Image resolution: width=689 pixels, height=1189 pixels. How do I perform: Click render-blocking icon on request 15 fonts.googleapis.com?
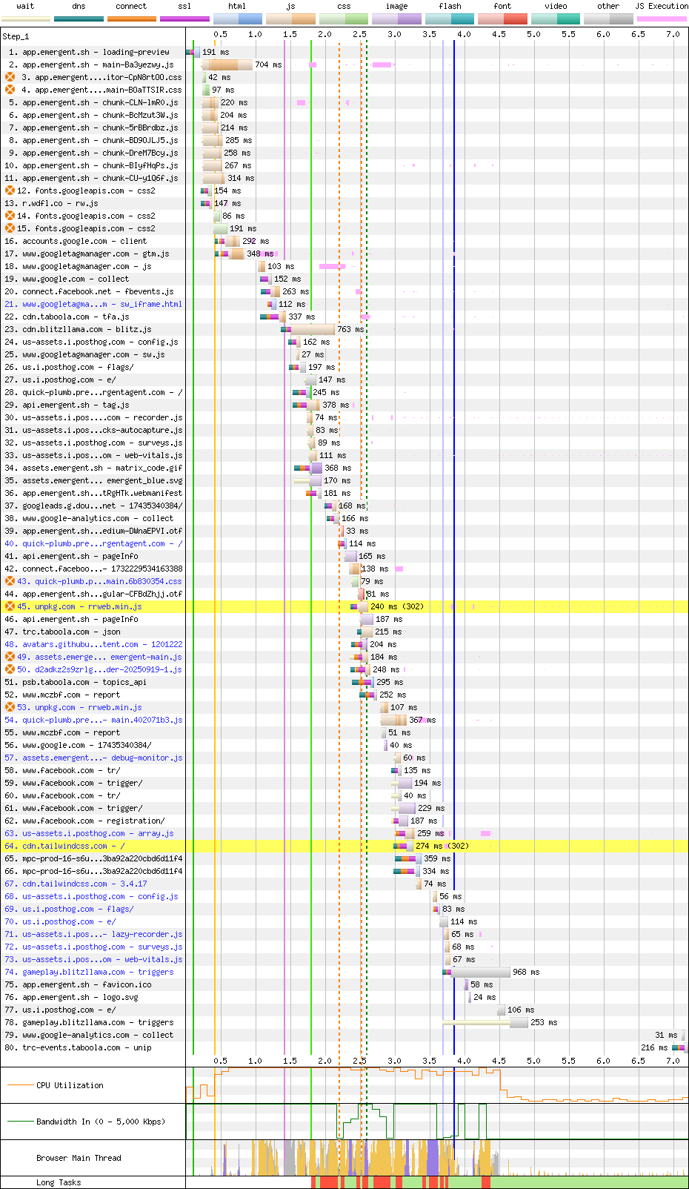pos(10,228)
